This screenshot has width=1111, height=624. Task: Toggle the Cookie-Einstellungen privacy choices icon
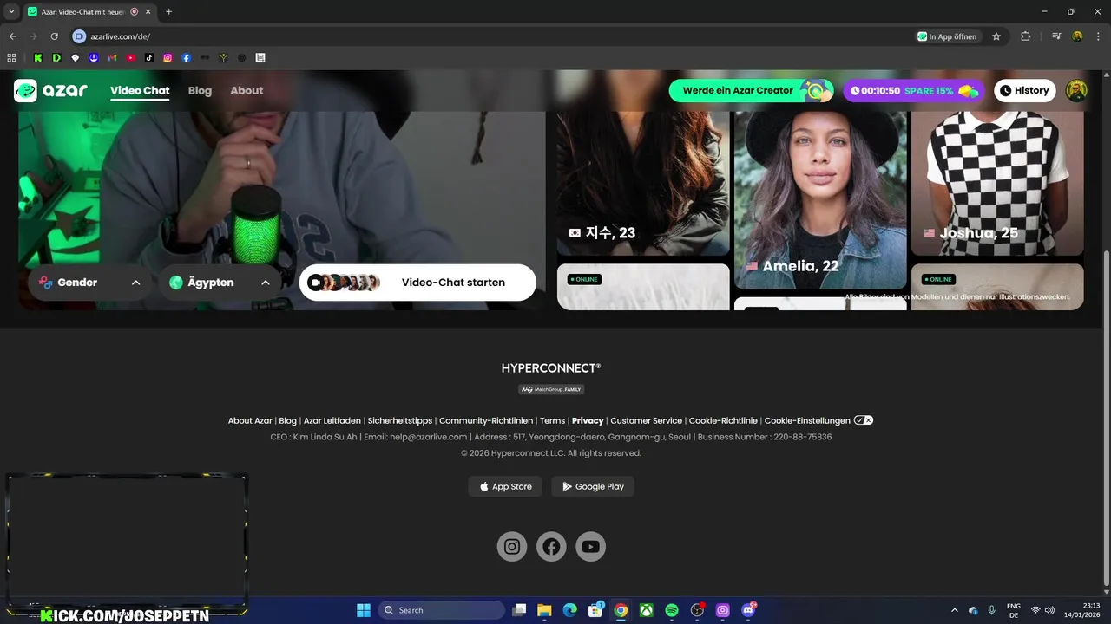863,420
